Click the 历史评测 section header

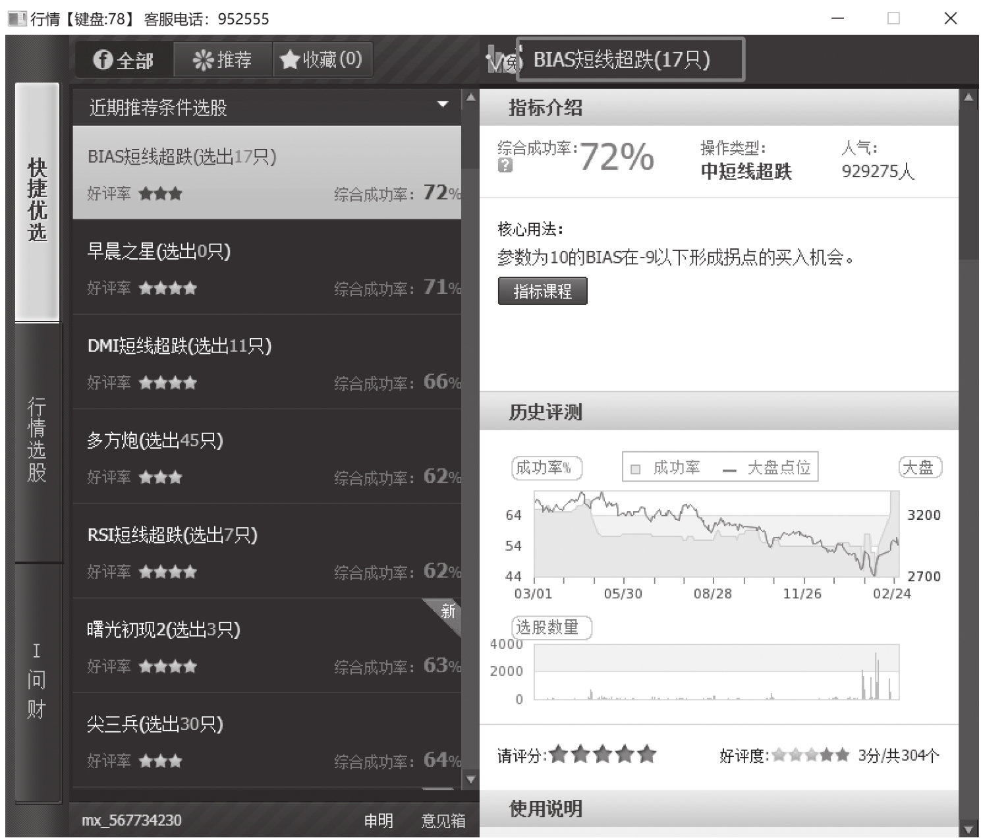(x=719, y=412)
